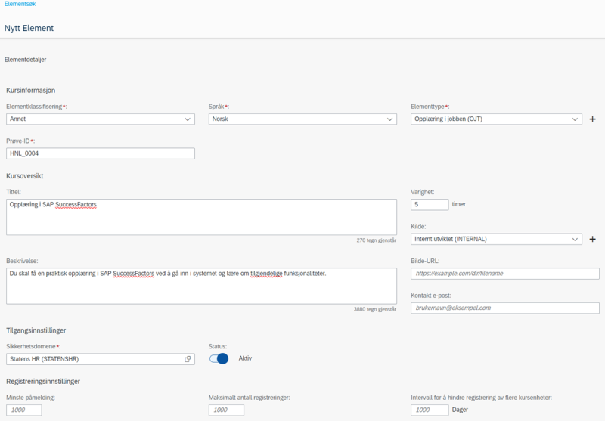
Task: Click the '270 tegn gjenstår' counter text
Action: 376,240
